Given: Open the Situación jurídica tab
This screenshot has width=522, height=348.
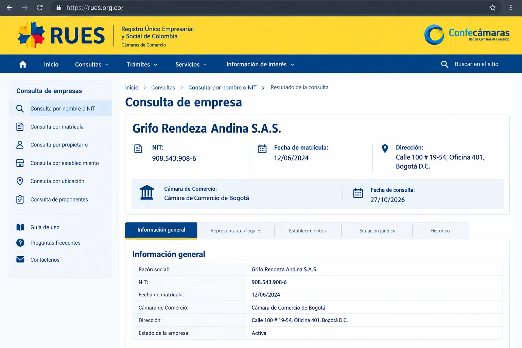Looking at the screenshot, I should (377, 231).
